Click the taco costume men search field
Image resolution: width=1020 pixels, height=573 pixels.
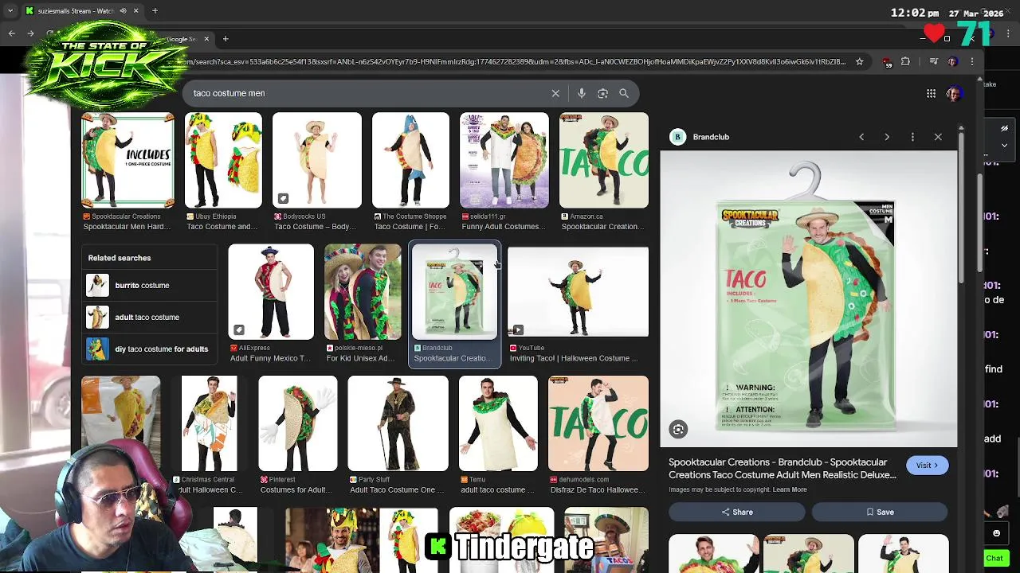pyautogui.click(x=367, y=93)
